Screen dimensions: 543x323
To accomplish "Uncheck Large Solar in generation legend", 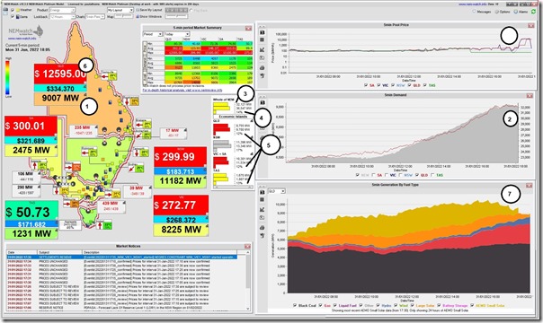I will click(412, 305).
